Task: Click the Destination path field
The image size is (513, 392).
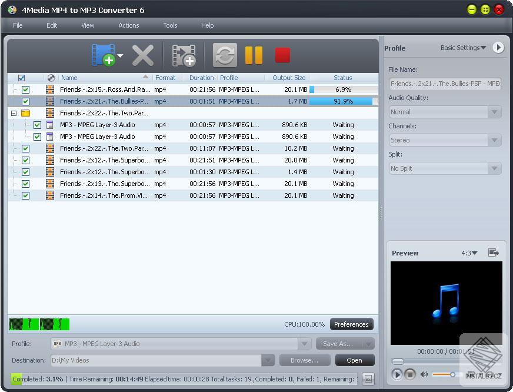Action: click(156, 360)
